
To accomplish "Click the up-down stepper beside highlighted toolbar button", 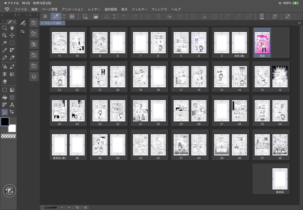I will pyautogui.click(x=64, y=16).
